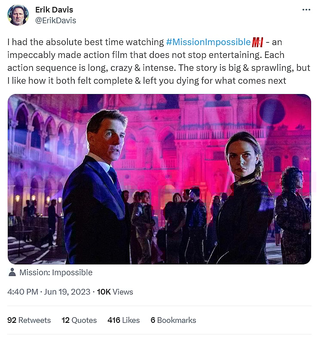The height and width of the screenshot is (337, 318).
Task: Open the tagged Mission: Impossible account
Action: coord(56,272)
